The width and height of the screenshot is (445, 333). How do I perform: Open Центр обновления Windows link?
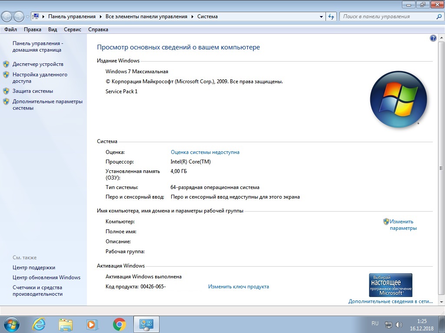click(46, 277)
